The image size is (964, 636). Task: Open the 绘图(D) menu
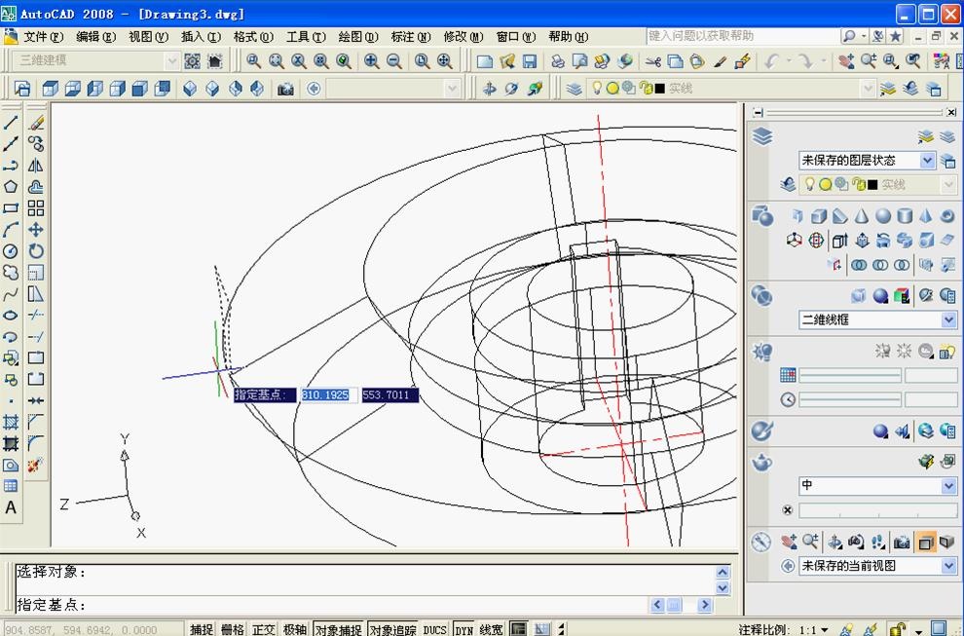357,37
